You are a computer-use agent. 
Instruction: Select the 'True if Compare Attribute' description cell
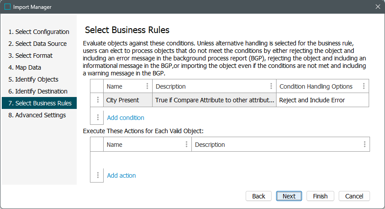point(214,100)
